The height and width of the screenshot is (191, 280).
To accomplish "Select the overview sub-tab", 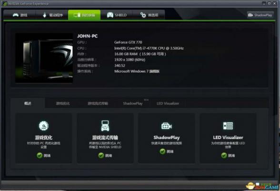I will point(28,104).
